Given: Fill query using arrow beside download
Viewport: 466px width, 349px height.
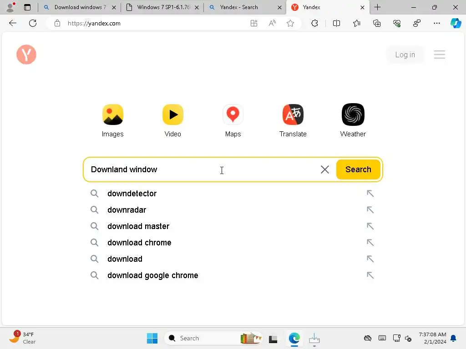Looking at the screenshot, I should click(370, 259).
